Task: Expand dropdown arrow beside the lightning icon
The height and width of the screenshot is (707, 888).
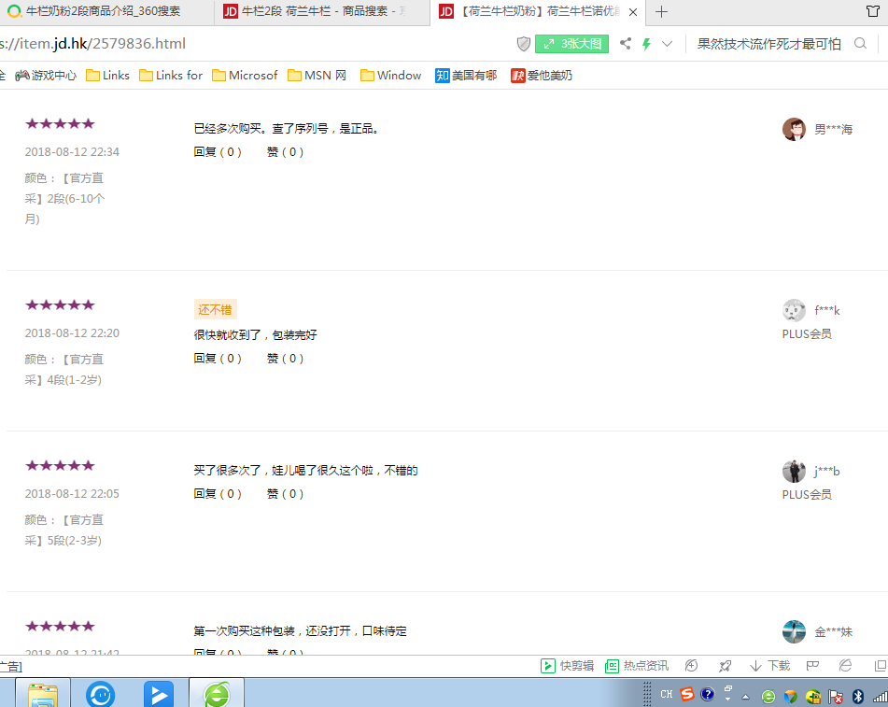Action: point(667,44)
